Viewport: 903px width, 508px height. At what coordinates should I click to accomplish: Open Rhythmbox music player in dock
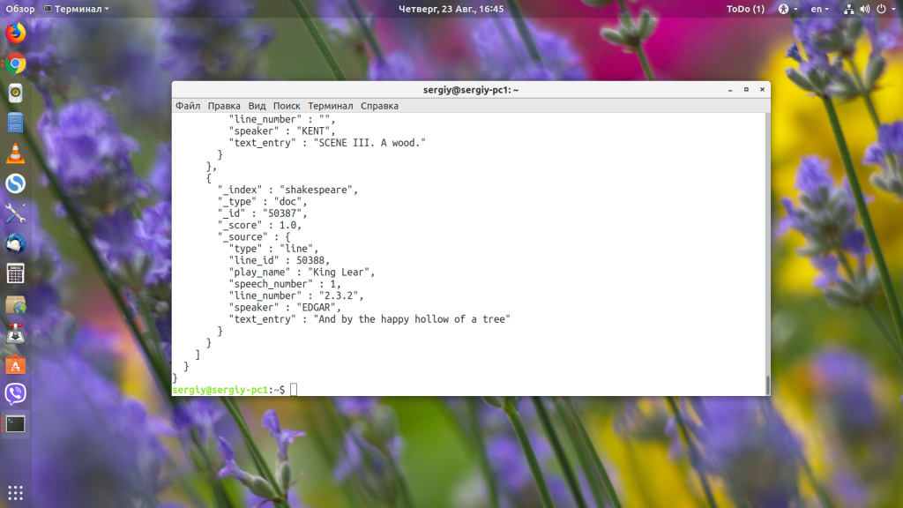click(16, 93)
